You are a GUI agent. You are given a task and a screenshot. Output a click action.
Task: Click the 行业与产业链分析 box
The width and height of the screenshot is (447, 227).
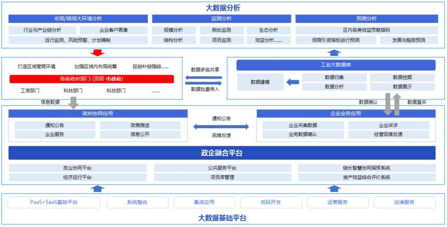pyautogui.click(x=42, y=30)
